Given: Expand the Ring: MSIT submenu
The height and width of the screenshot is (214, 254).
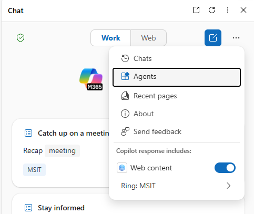Looking at the screenshot, I should tap(177, 186).
